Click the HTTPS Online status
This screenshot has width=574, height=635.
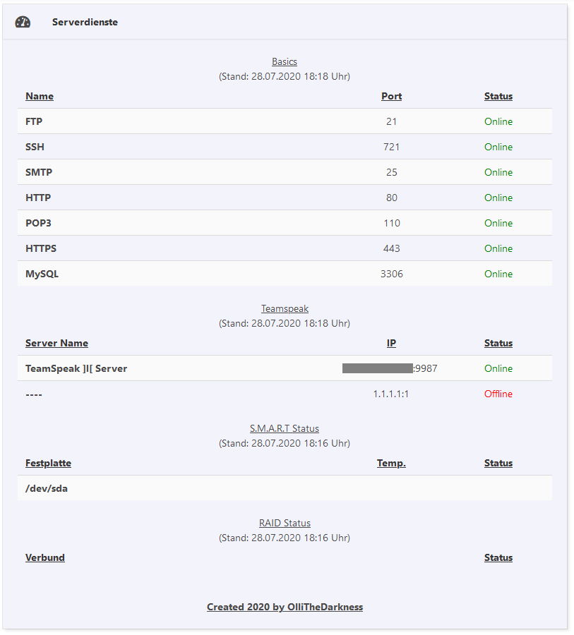point(498,248)
